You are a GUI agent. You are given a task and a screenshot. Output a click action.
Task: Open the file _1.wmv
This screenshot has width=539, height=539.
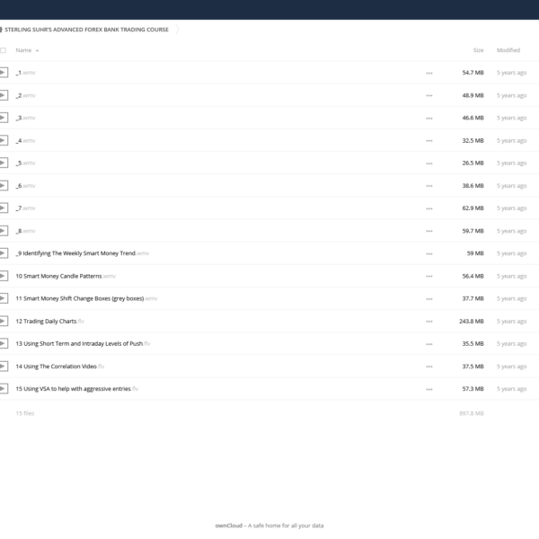coord(25,73)
